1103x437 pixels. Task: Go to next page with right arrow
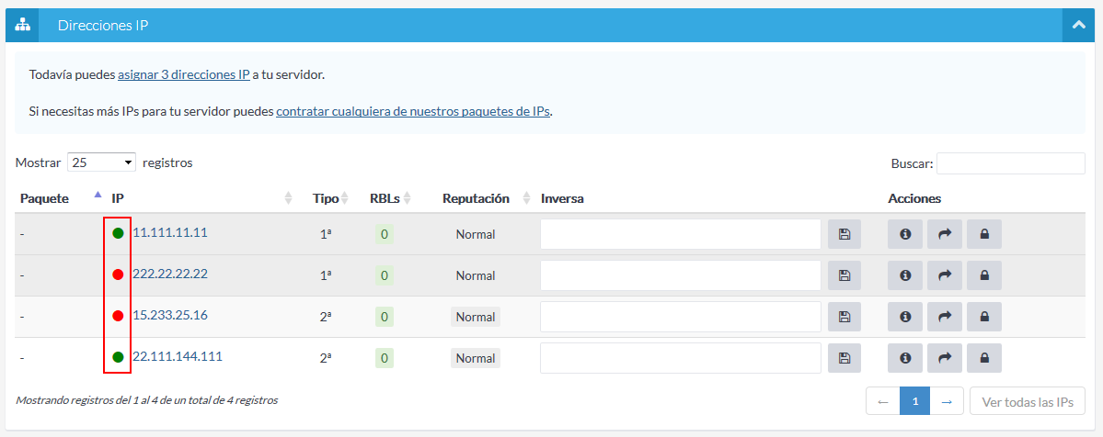[x=948, y=401]
